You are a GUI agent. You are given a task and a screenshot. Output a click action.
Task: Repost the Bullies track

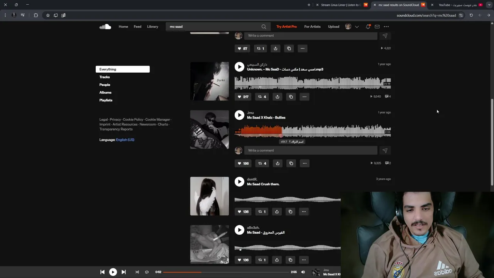click(262, 163)
